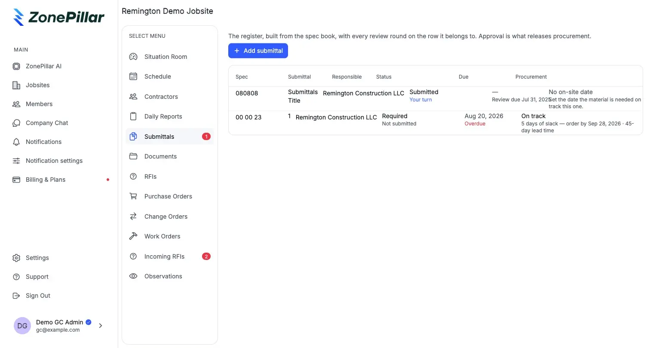This screenshot has width=650, height=348.
Task: Click the Daily Reports clipboard icon
Action: click(x=133, y=116)
